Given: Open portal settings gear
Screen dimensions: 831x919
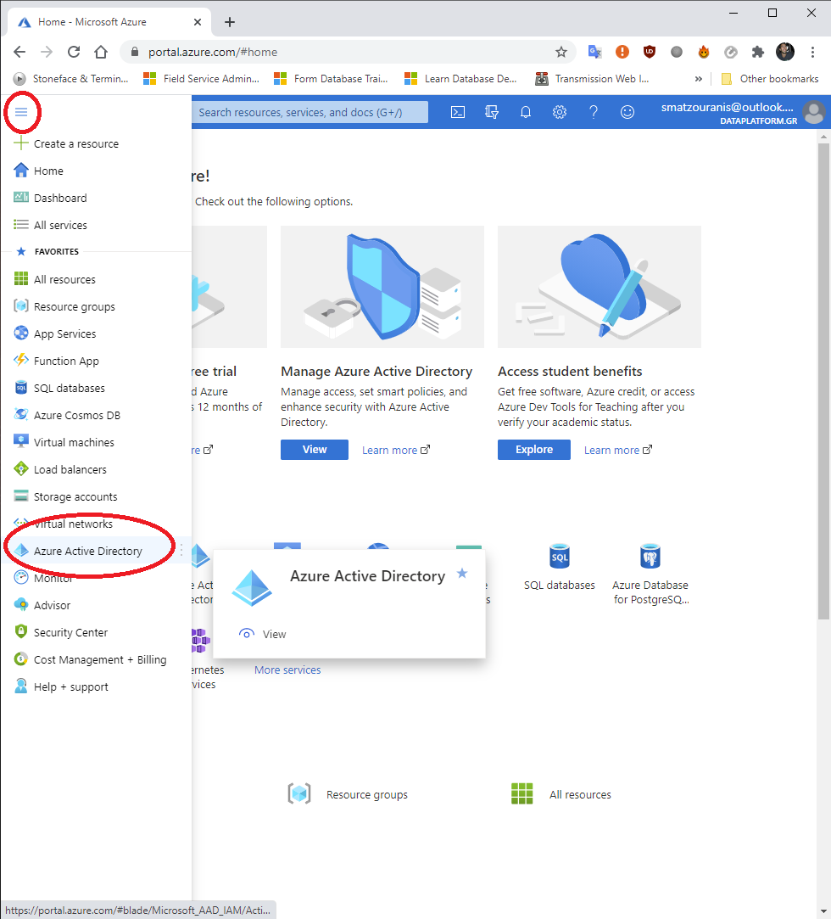Looking at the screenshot, I should (560, 111).
